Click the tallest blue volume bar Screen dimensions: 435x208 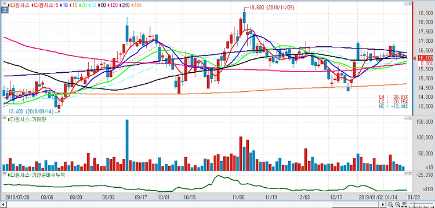click(127, 145)
